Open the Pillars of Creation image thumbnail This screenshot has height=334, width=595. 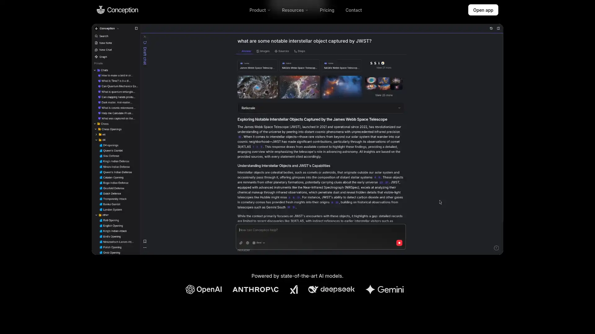pyautogui.click(x=300, y=87)
